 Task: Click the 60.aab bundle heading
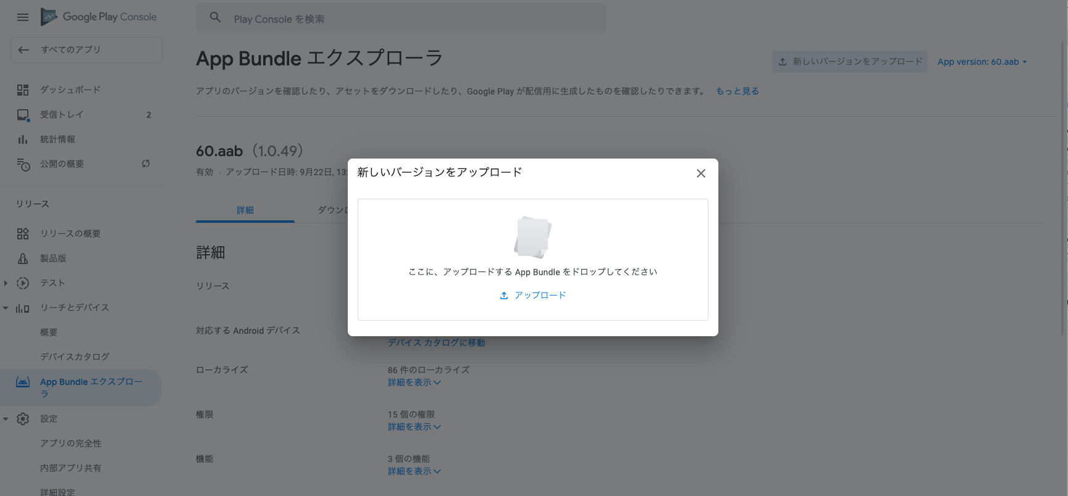(x=219, y=151)
